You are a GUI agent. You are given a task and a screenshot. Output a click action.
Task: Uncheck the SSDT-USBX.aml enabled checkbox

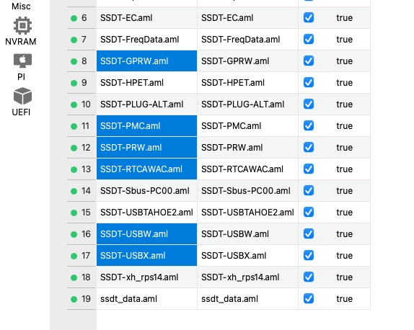click(x=309, y=256)
